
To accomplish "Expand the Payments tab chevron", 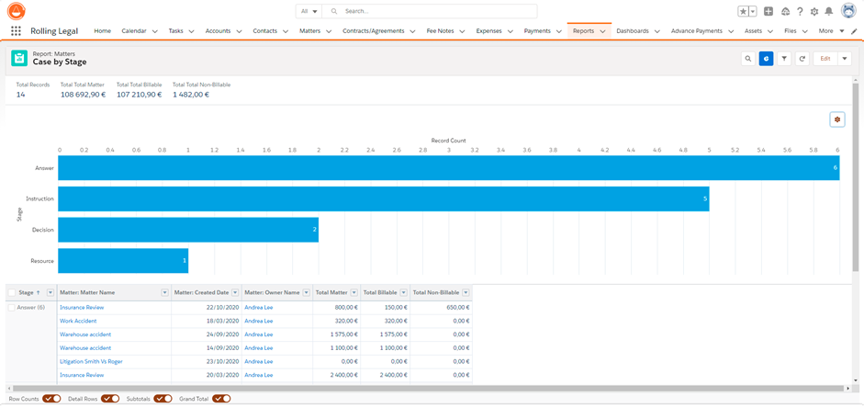I will (559, 31).
